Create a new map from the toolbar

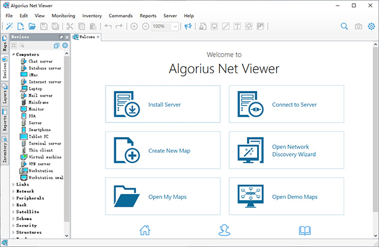21,26
